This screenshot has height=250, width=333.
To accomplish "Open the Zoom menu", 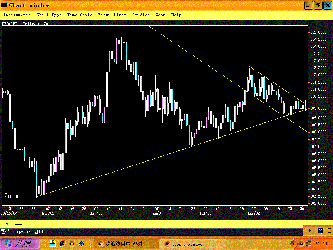I will click(x=160, y=15).
